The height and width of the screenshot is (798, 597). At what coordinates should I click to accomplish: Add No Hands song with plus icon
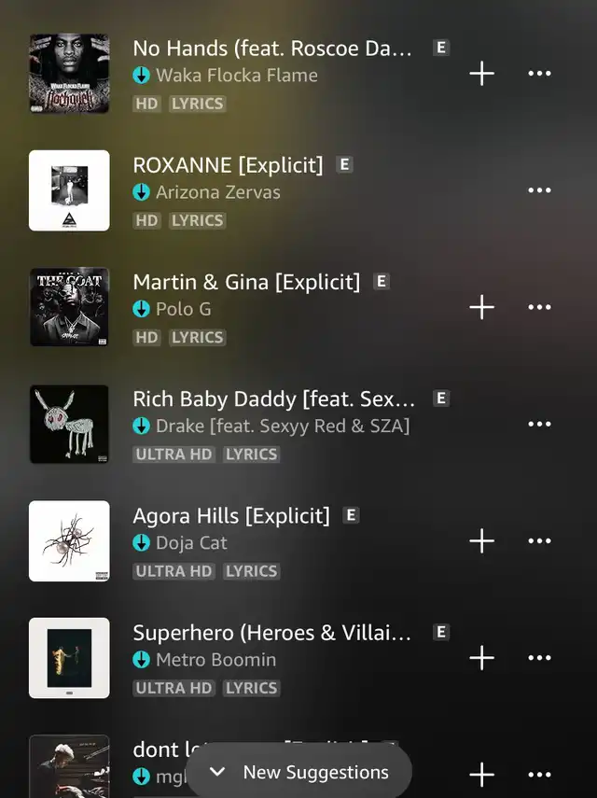[x=481, y=74]
